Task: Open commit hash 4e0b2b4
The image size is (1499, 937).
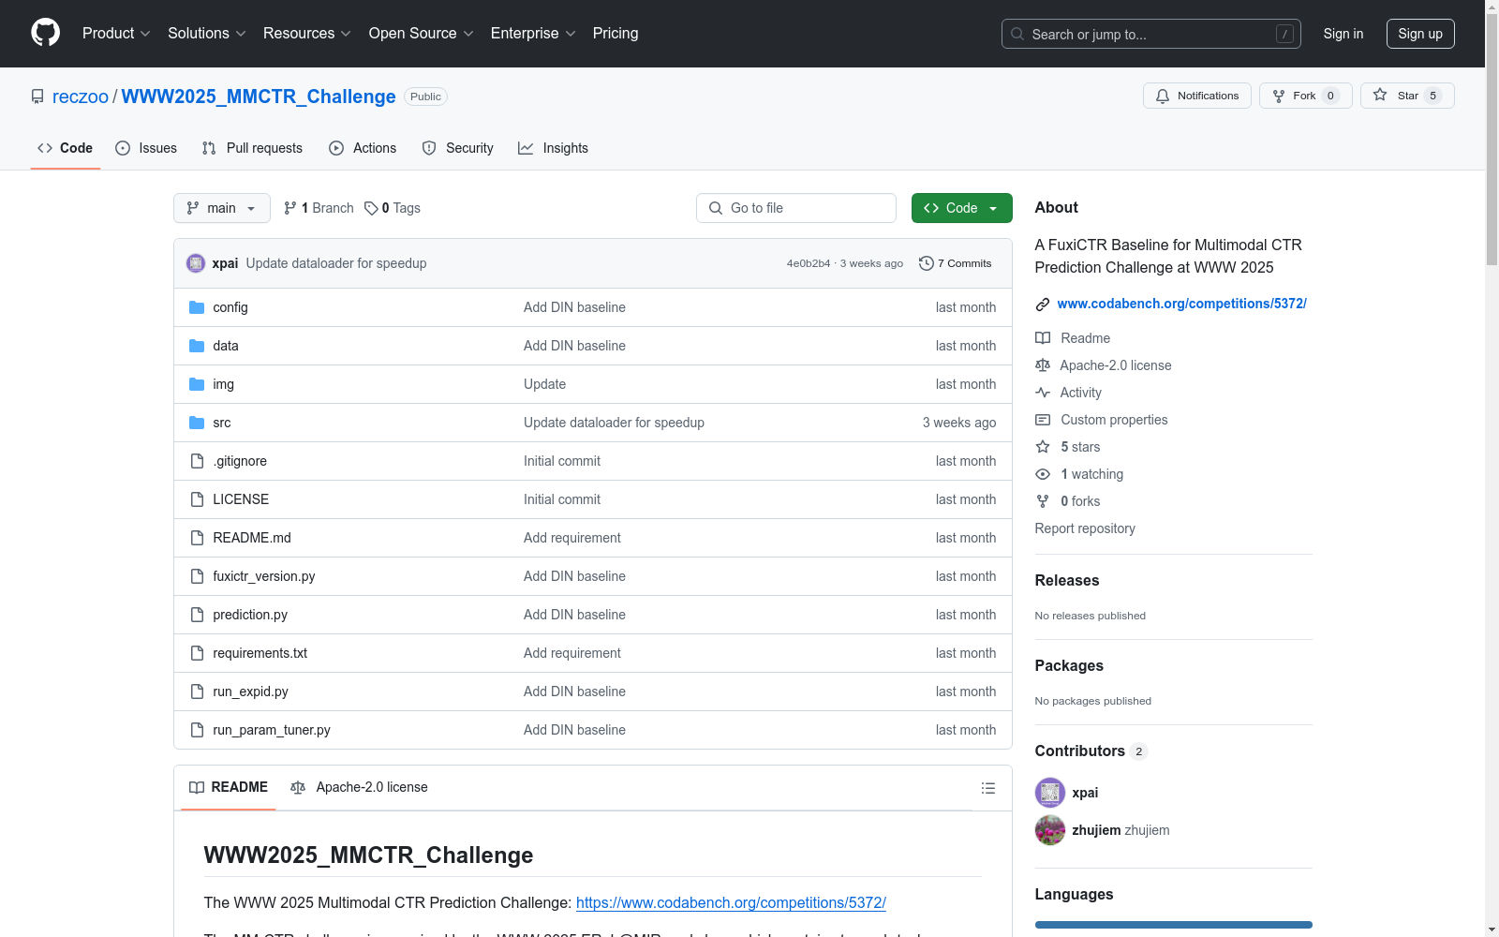Action: pyautogui.click(x=809, y=263)
